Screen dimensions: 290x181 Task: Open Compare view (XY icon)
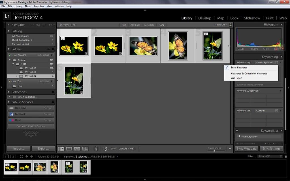(77, 149)
